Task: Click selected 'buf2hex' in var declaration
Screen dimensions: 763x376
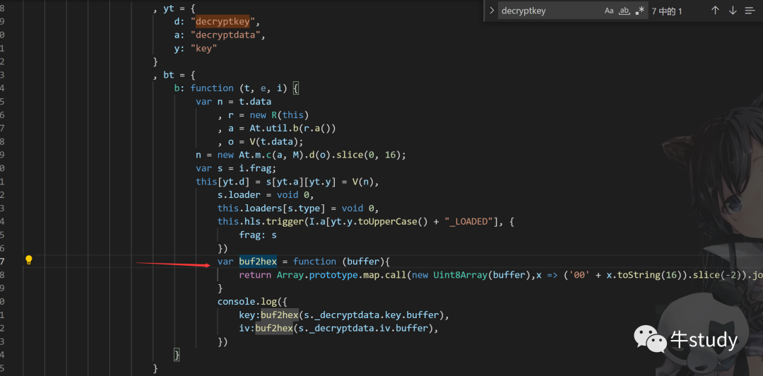Action: click(258, 262)
